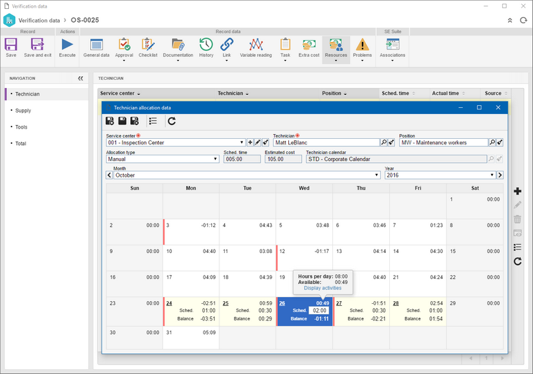Expand the Problems dropdown arrow
Image resolution: width=533 pixels, height=374 pixels.
coord(362,60)
